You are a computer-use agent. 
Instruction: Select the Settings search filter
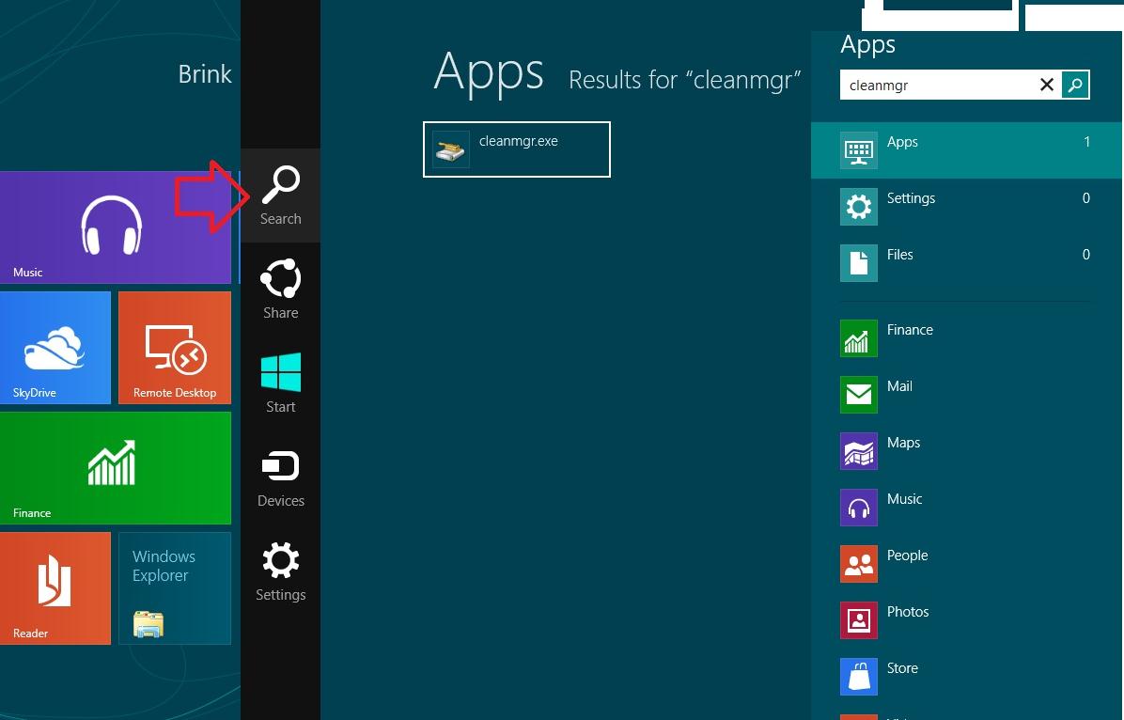coord(965,207)
